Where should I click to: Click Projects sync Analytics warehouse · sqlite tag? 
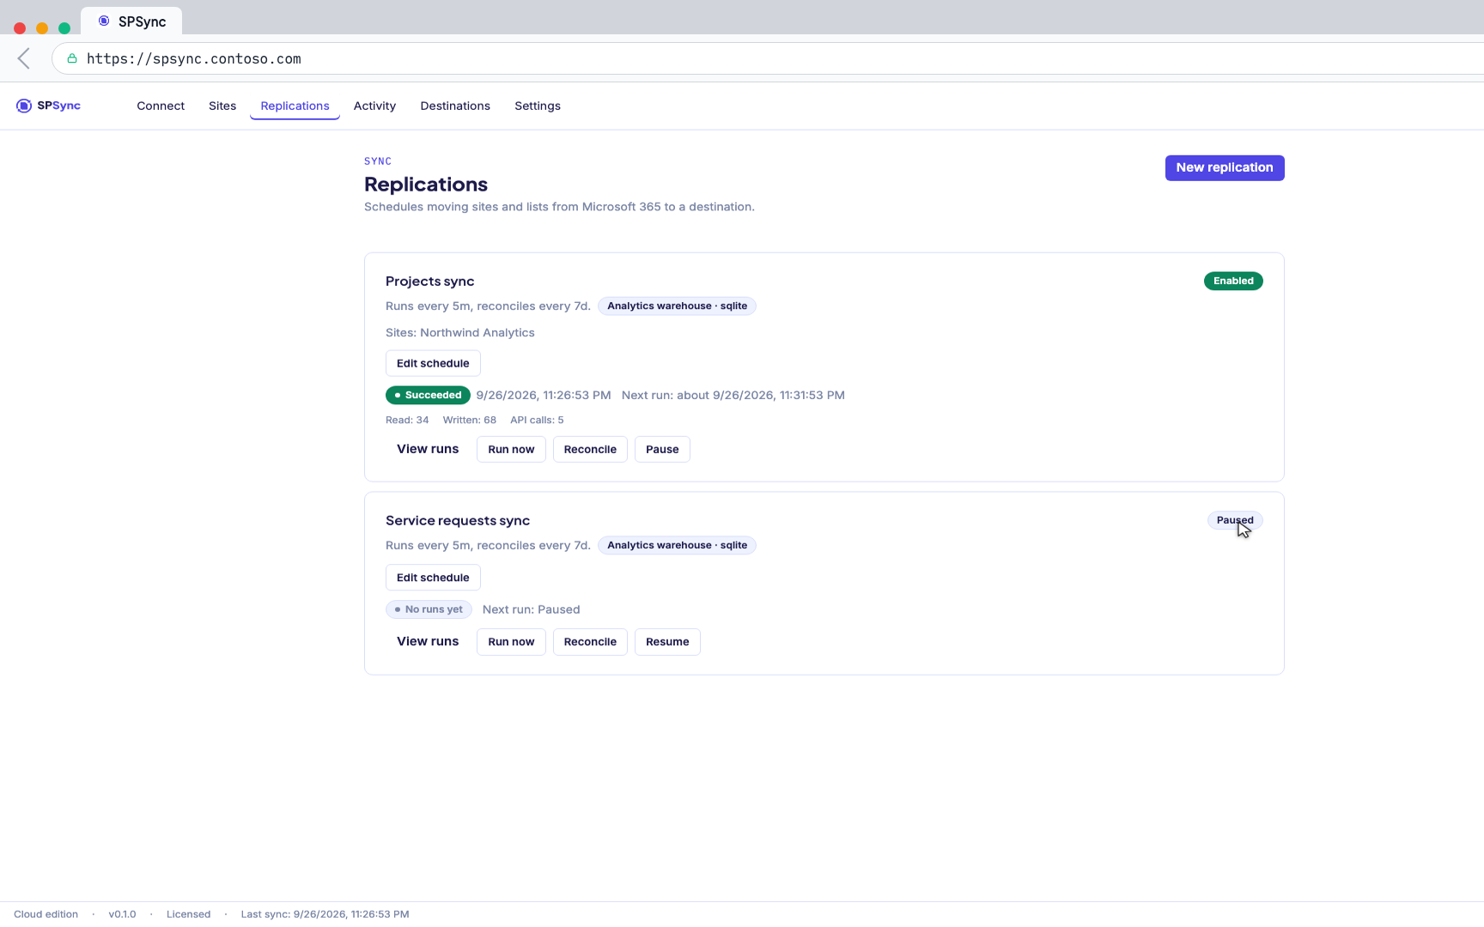pyautogui.click(x=677, y=306)
